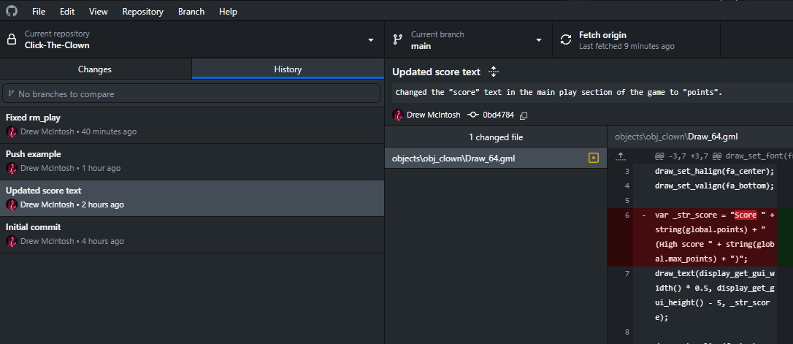This screenshot has width=793, height=344.
Task: Select the Push example commit
Action: click(191, 161)
